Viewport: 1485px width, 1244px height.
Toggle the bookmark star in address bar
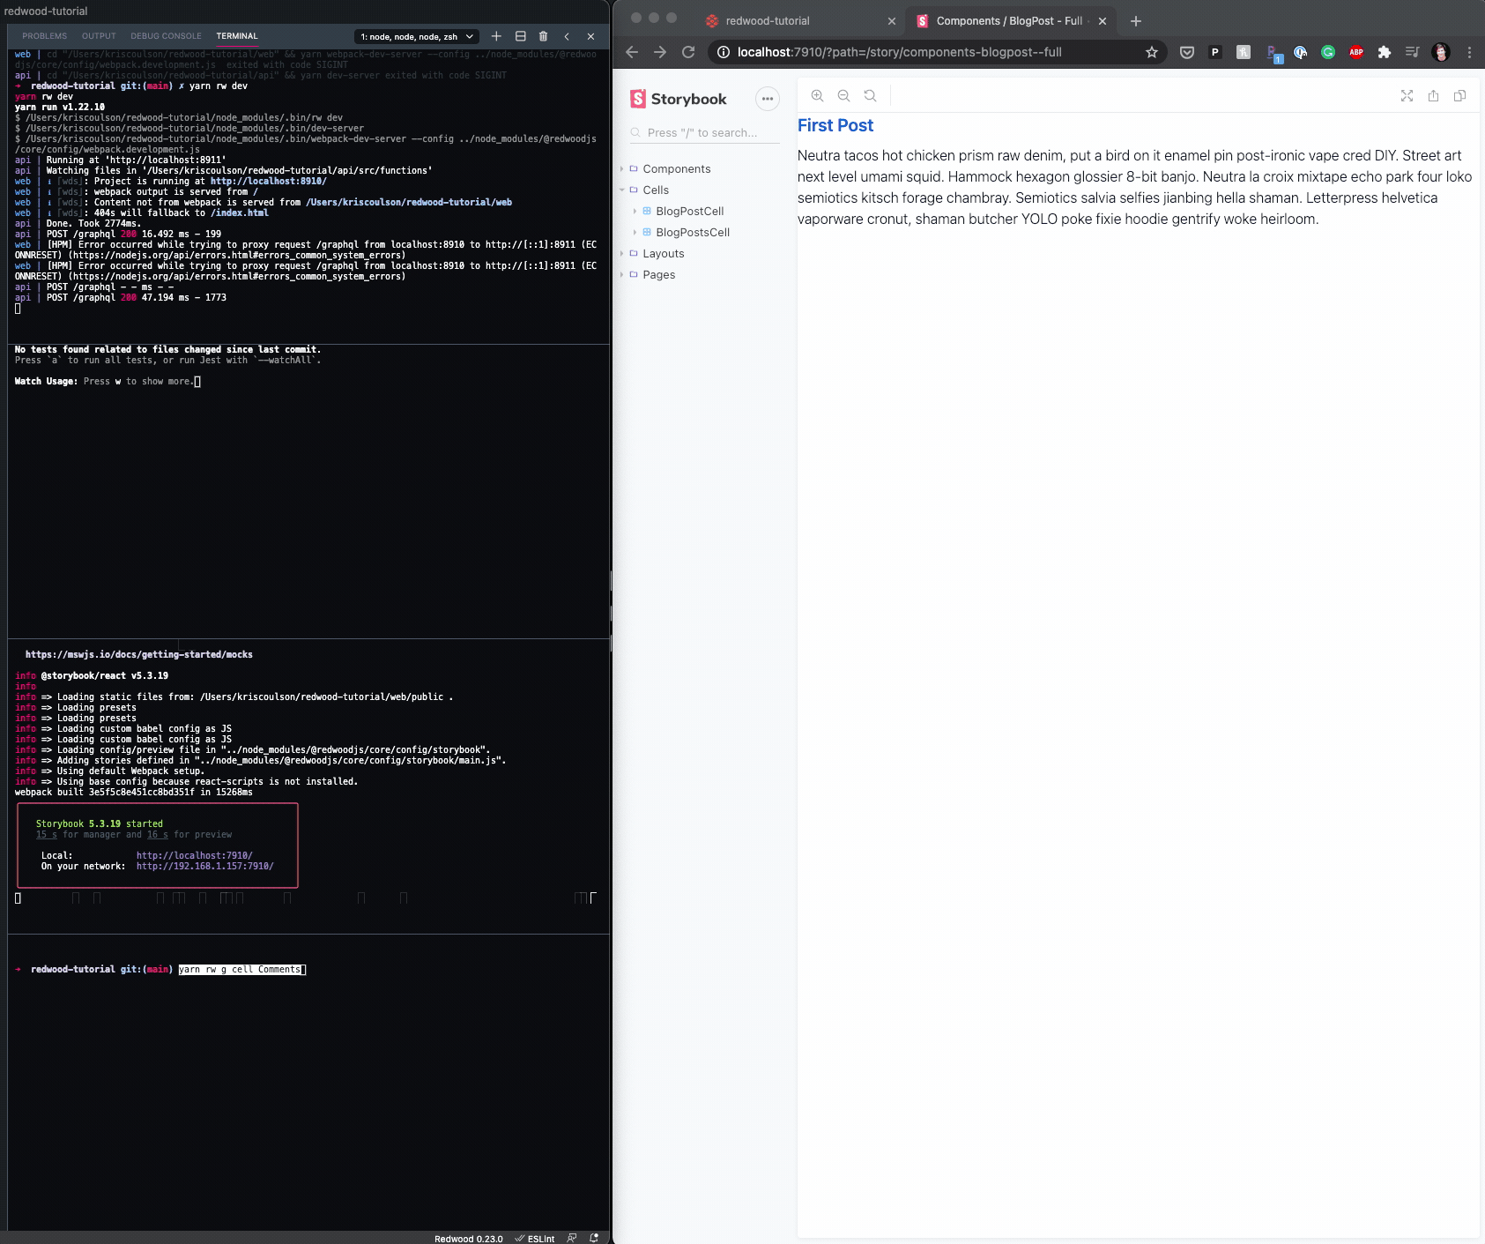pyautogui.click(x=1150, y=52)
